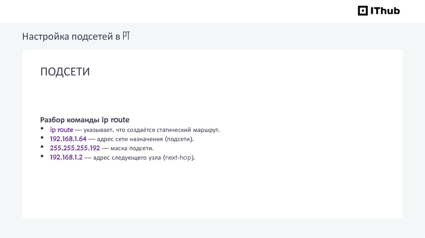Click the bullet dot before 192.168.1.2

click(42, 156)
